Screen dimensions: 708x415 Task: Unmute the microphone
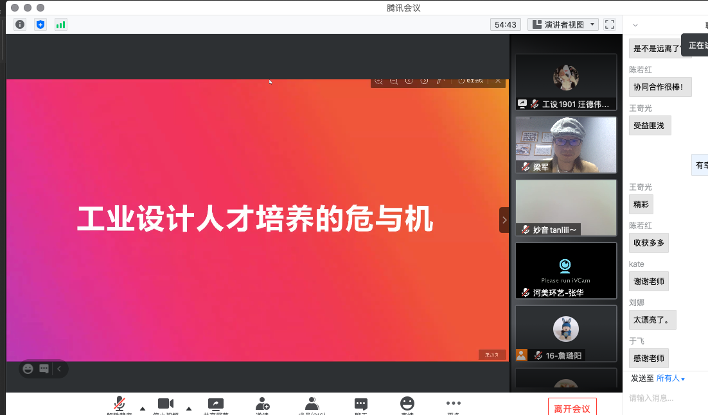tap(119, 404)
